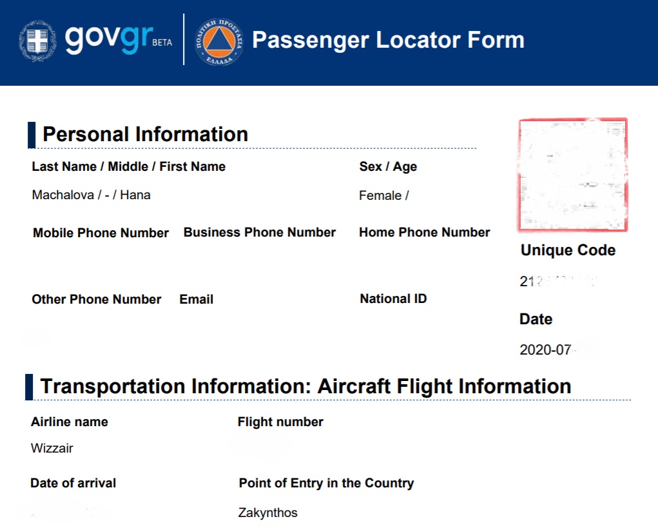658x528 pixels.
Task: Click the Unique Code value starting 21
Action: point(557,281)
